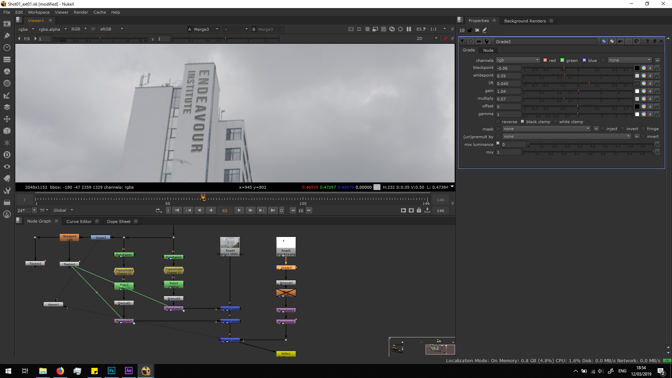Uncheck the red channel checkbox
672x378 pixels.
pos(545,60)
